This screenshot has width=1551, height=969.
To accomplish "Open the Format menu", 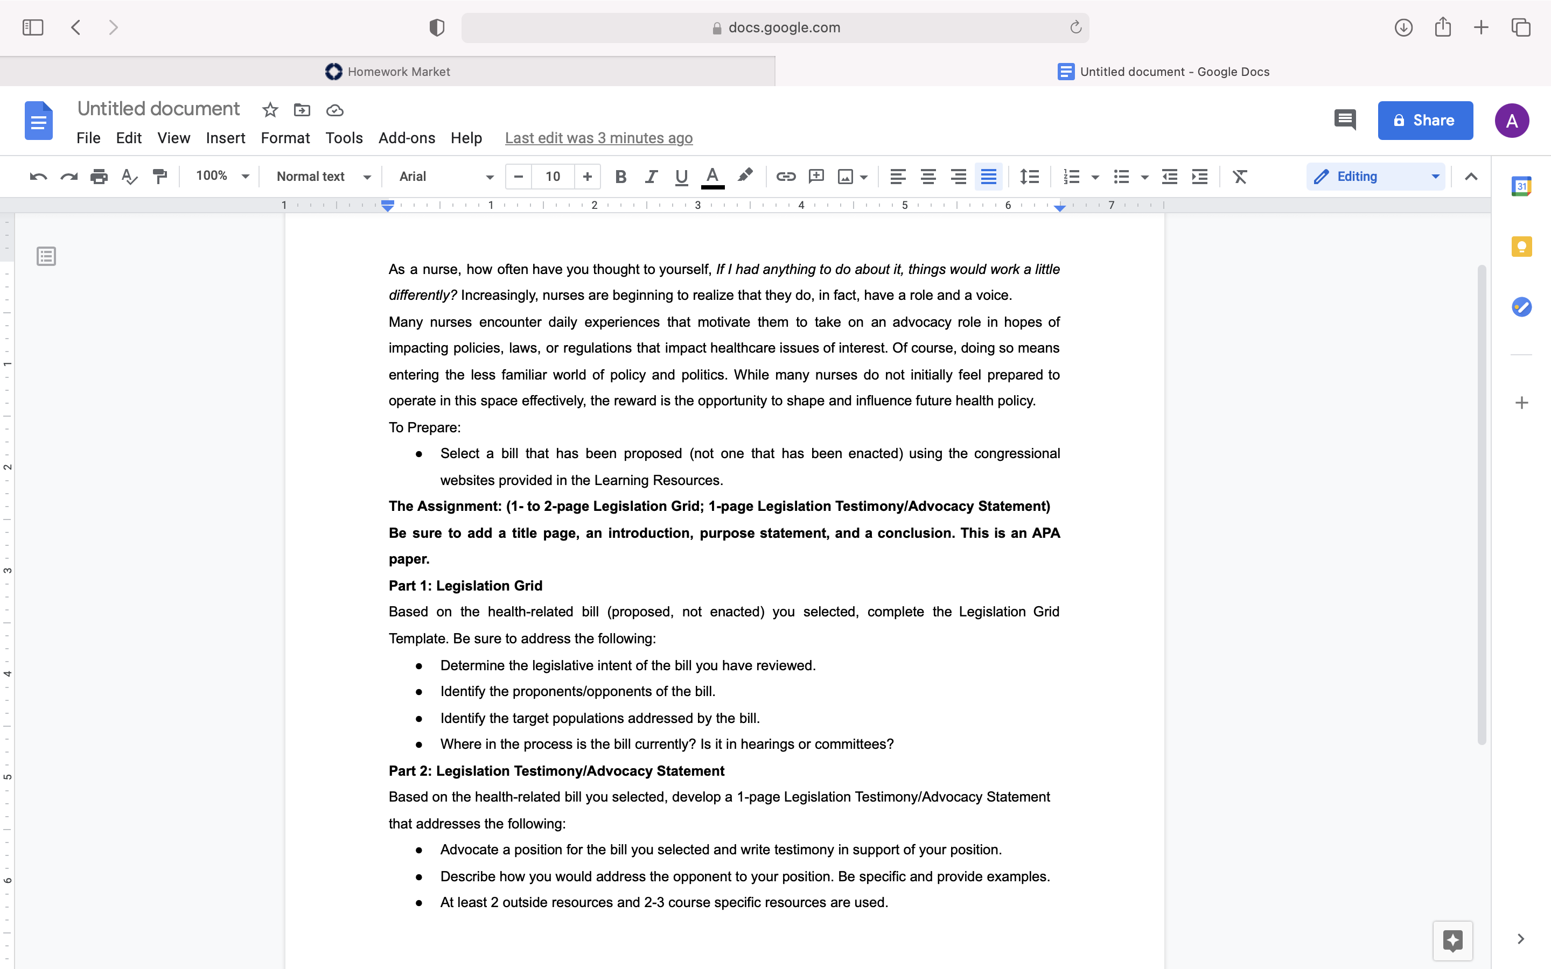I will [x=285, y=138].
